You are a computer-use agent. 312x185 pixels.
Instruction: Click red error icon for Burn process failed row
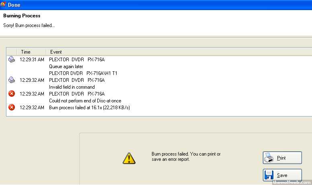(x=12, y=107)
